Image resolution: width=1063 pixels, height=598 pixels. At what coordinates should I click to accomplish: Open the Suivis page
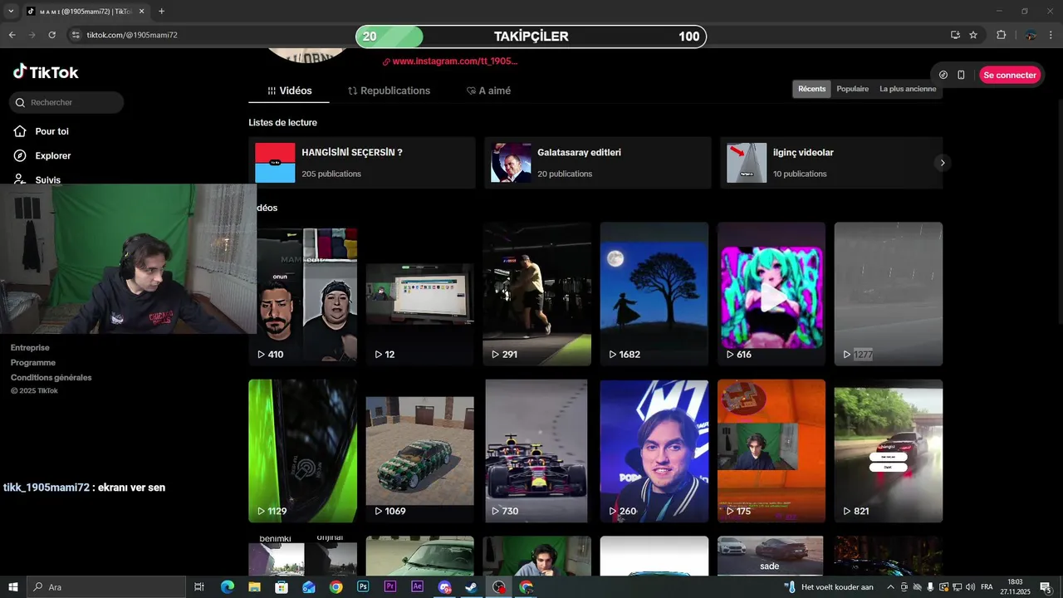37,179
